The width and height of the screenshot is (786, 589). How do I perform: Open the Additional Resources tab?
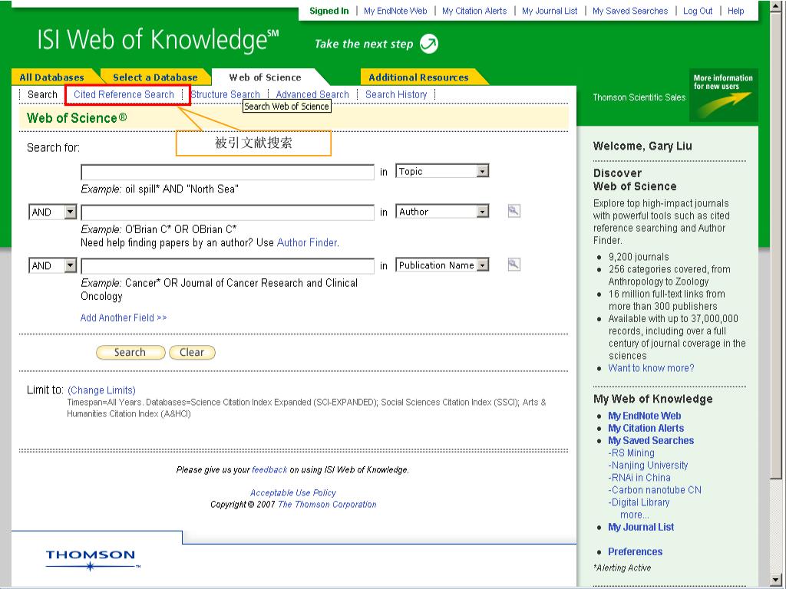(x=418, y=77)
